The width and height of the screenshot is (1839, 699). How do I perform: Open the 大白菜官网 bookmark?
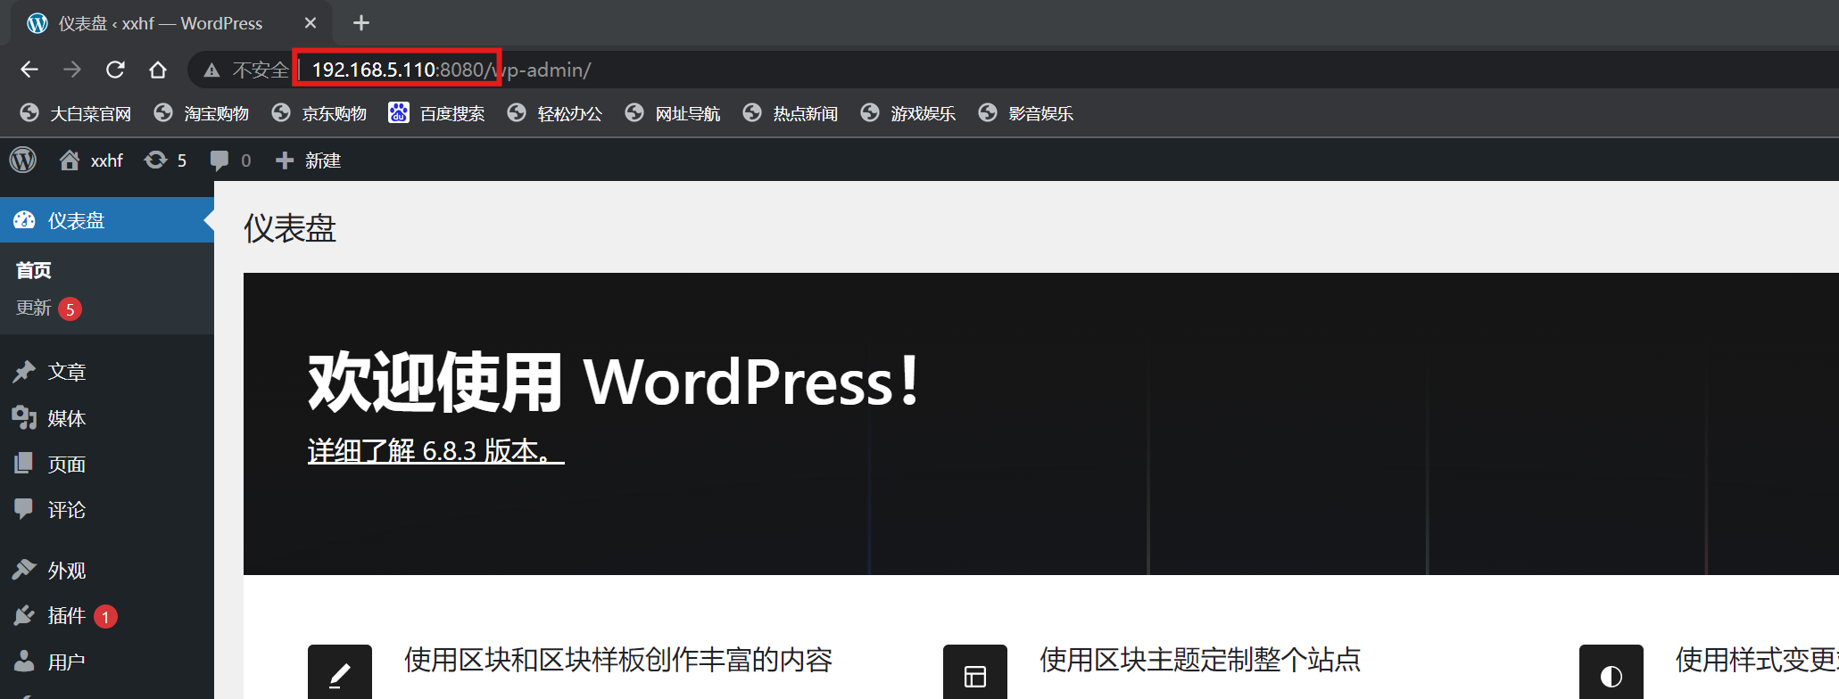76,113
